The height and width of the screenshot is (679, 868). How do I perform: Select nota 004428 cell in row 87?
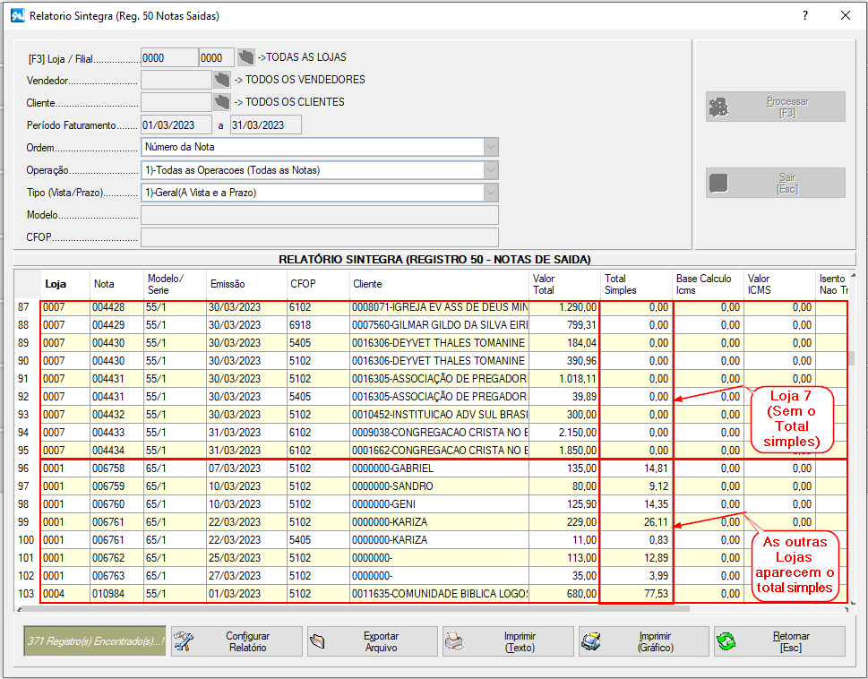pyautogui.click(x=116, y=307)
